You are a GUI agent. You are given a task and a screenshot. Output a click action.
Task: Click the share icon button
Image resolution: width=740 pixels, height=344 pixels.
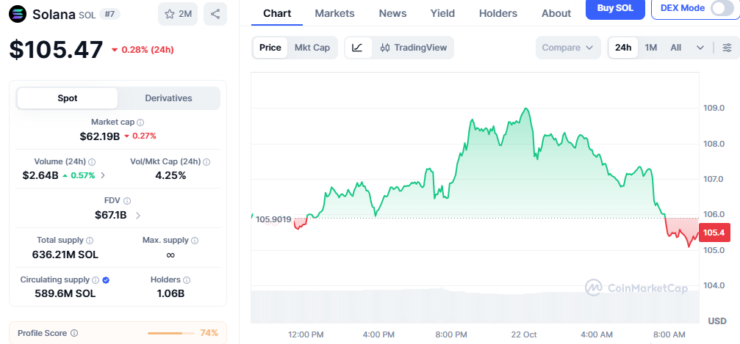point(215,14)
